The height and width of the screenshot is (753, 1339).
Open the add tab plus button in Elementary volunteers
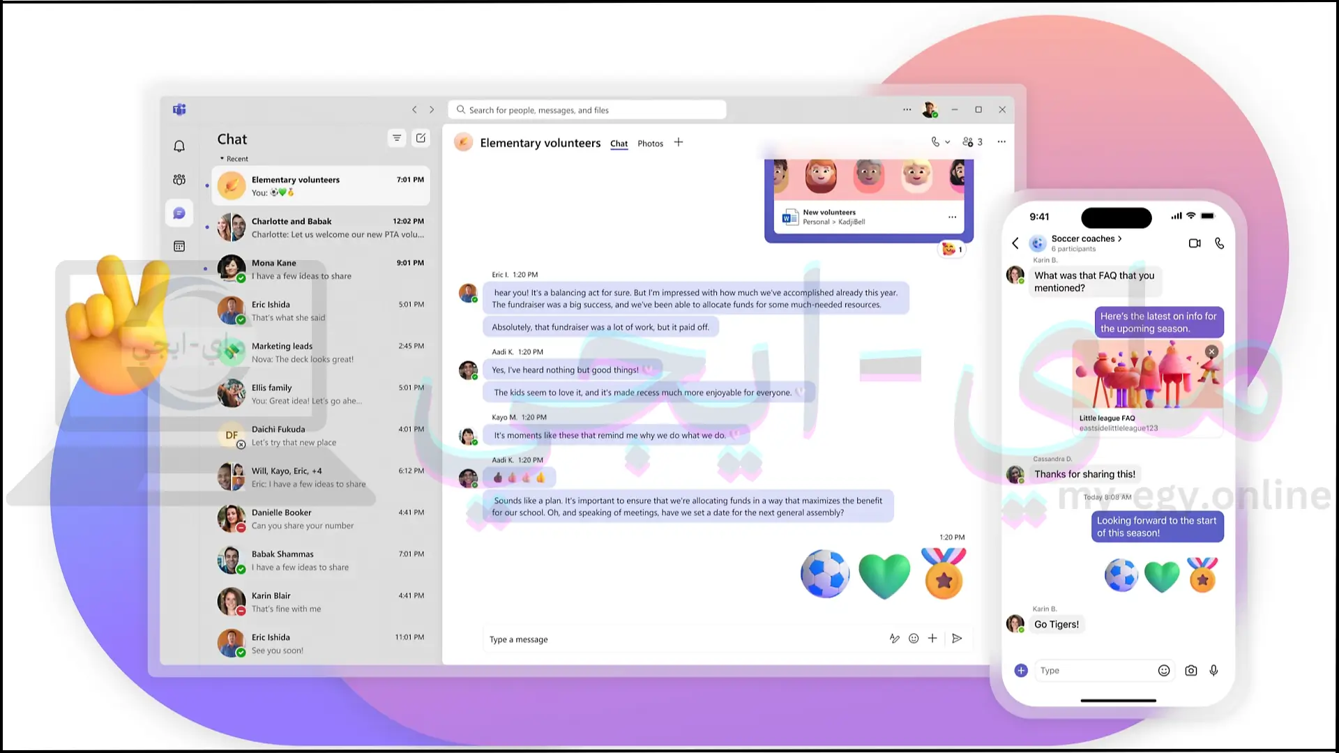(678, 142)
